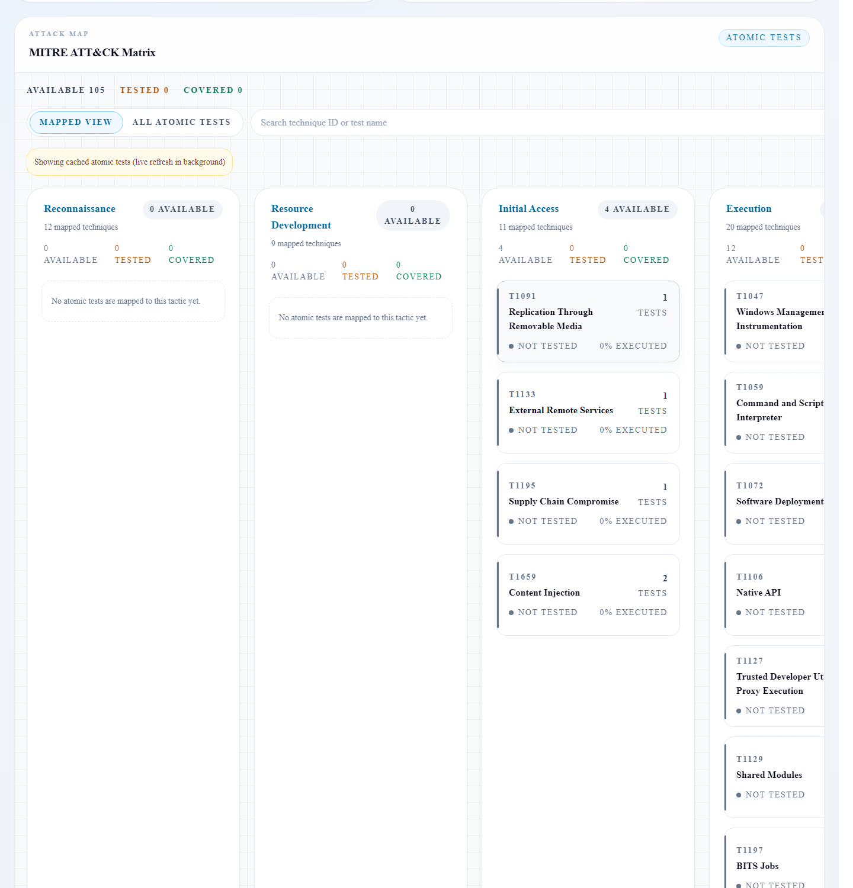Open the T1195 Supply Chain Compromise card
This screenshot has width=853, height=888.
coord(588,504)
